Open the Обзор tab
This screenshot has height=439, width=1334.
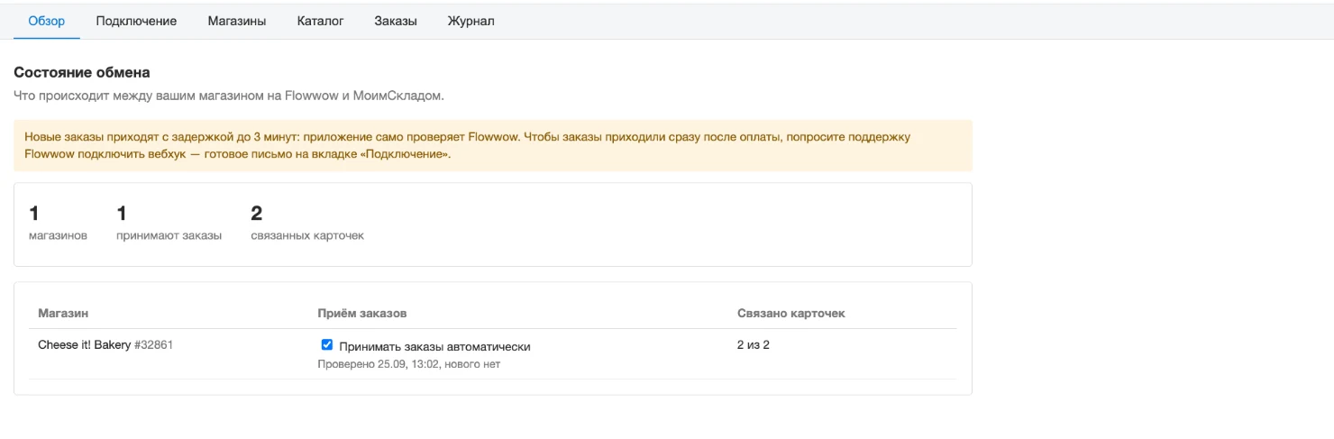[47, 21]
